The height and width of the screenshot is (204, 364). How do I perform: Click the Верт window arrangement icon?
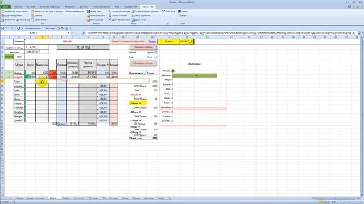[180, 16]
